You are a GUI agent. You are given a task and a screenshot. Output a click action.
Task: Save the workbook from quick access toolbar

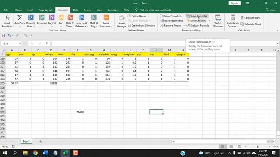tap(3, 36)
